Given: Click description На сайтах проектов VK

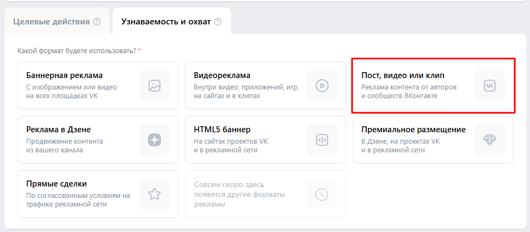Looking at the screenshot, I should pos(231,141).
